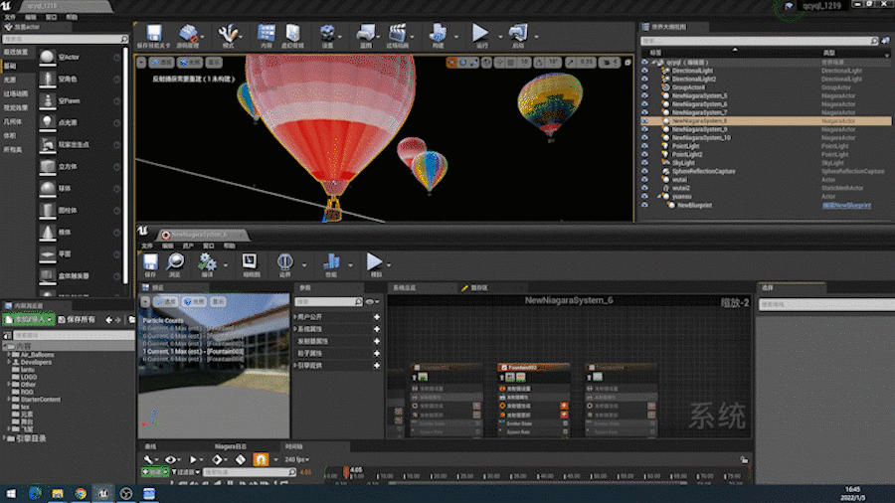Select the Cylinder shape icon in Place Actors
Viewport: 895px width, 503px height.
click(48, 211)
